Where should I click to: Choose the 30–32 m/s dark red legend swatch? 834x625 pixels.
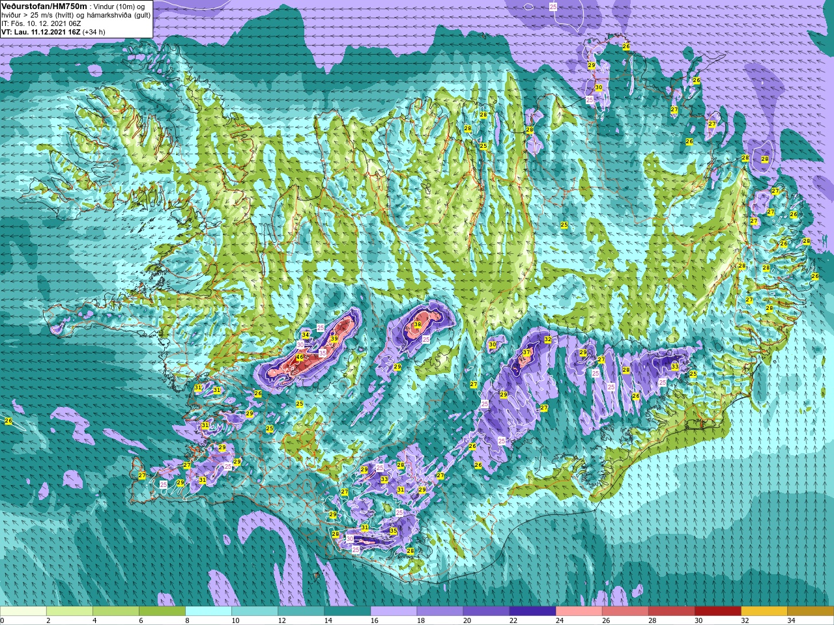pyautogui.click(x=717, y=611)
